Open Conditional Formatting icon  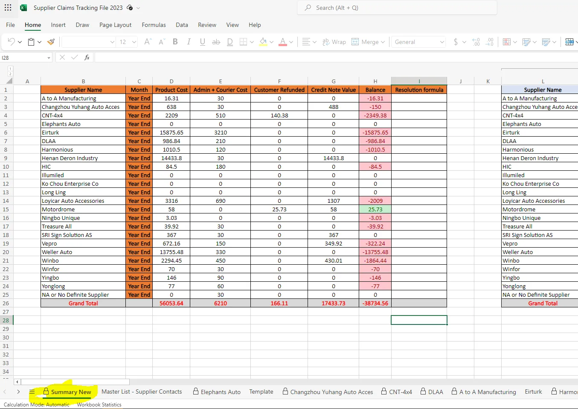pyautogui.click(x=507, y=42)
